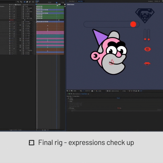This screenshot has height=163, width=163.
Task: Click the search magnifier icon in timeline
Action: (x=18, y=2)
